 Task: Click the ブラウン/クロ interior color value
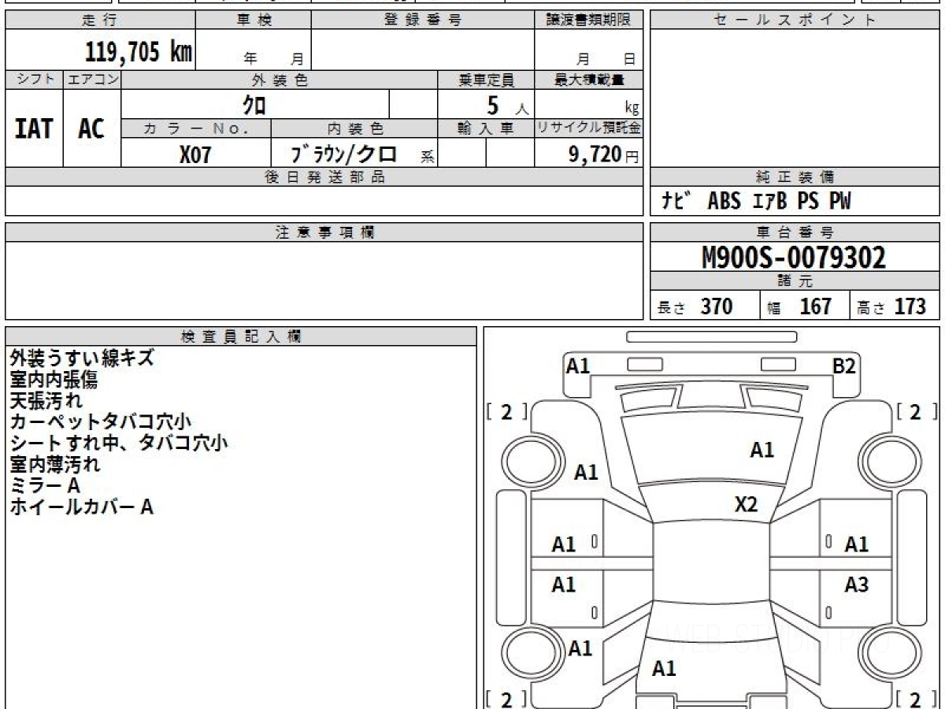[x=344, y=154]
